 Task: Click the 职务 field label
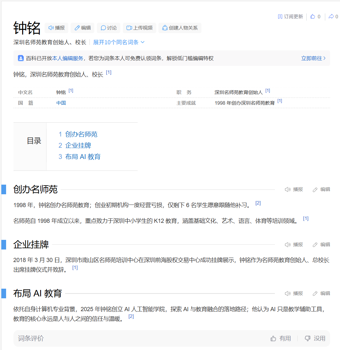[x=184, y=92]
